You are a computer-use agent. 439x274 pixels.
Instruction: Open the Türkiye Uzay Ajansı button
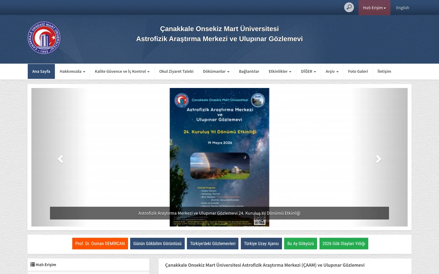(x=261, y=244)
